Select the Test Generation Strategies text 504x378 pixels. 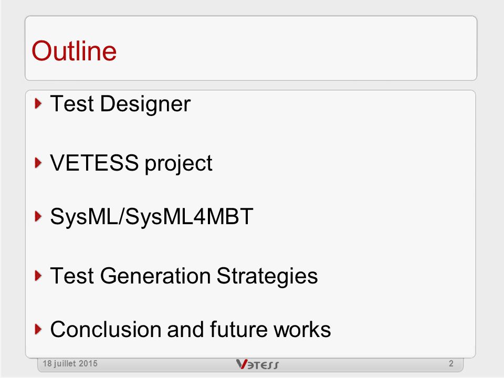pos(184,276)
